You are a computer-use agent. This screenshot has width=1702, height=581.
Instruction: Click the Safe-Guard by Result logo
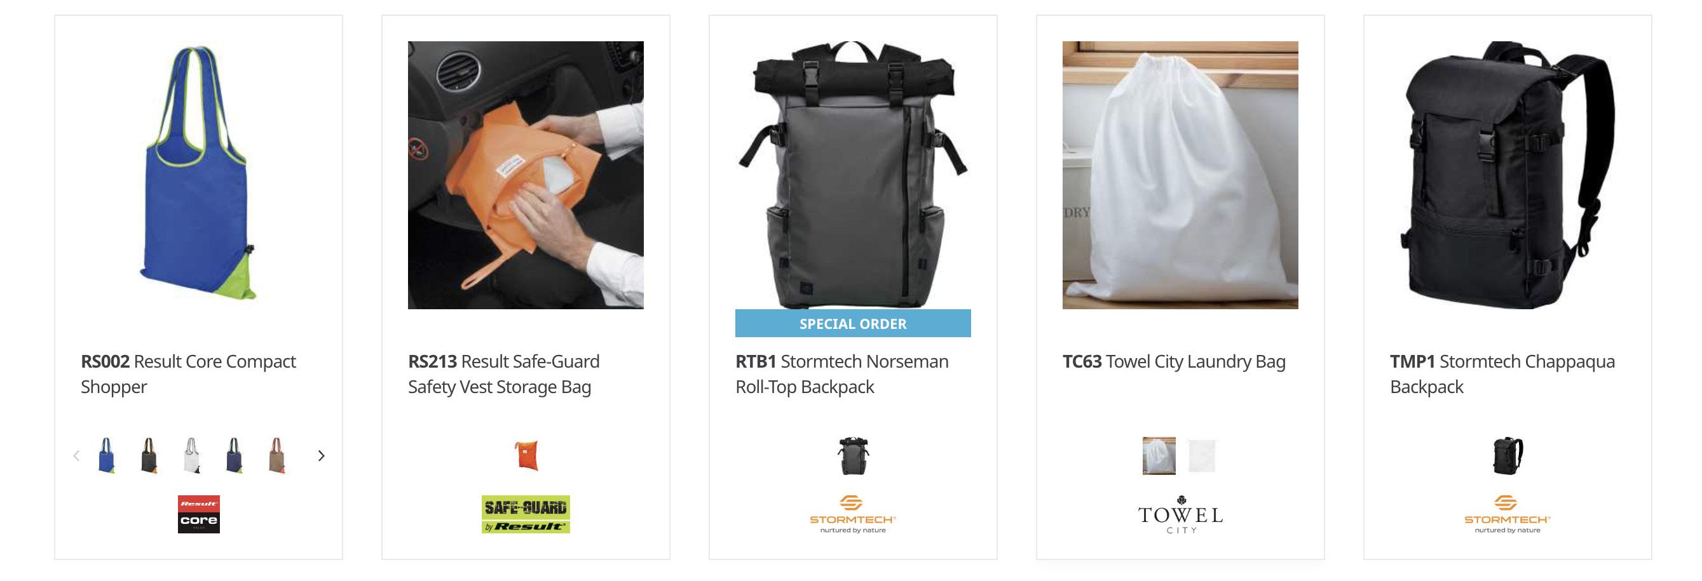[525, 514]
